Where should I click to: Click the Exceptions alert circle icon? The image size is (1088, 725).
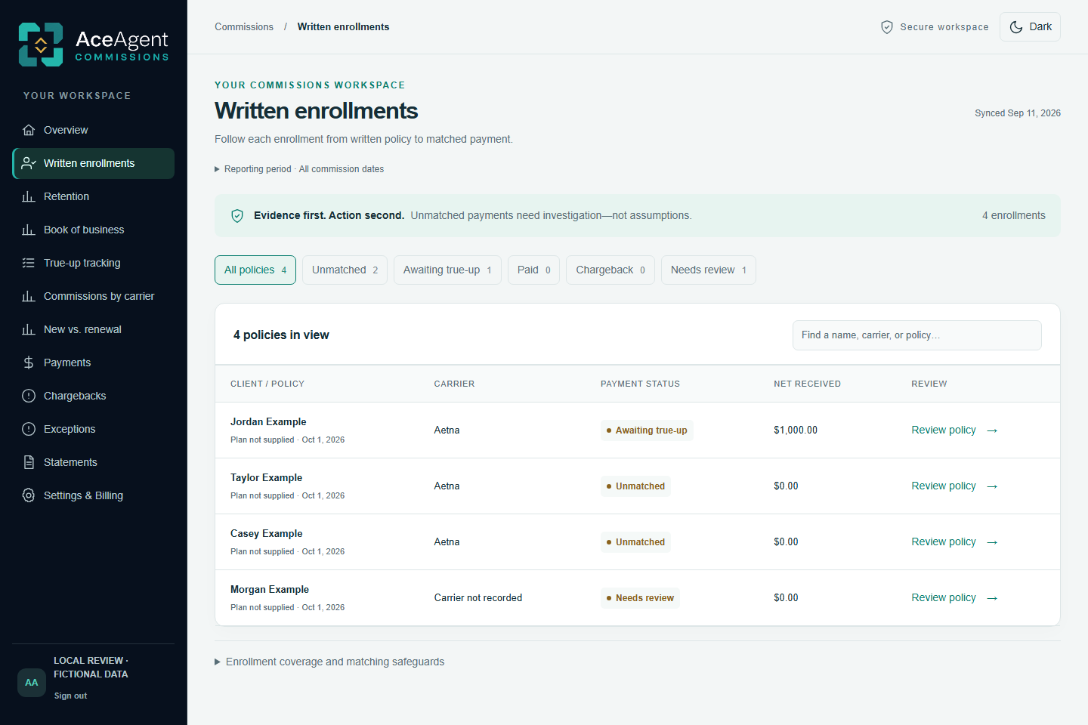pos(29,429)
